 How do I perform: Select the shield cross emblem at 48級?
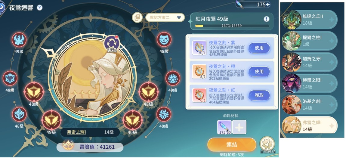pos(19,114)
